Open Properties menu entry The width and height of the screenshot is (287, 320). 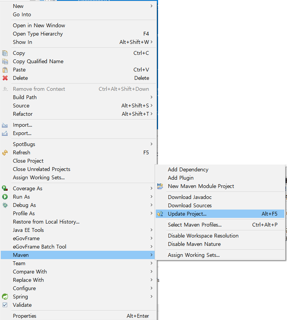point(78,316)
